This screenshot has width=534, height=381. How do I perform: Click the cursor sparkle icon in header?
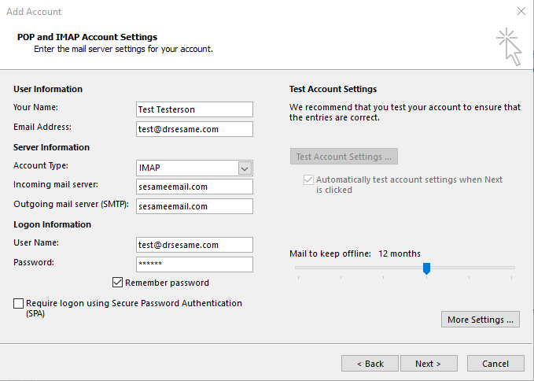[508, 46]
